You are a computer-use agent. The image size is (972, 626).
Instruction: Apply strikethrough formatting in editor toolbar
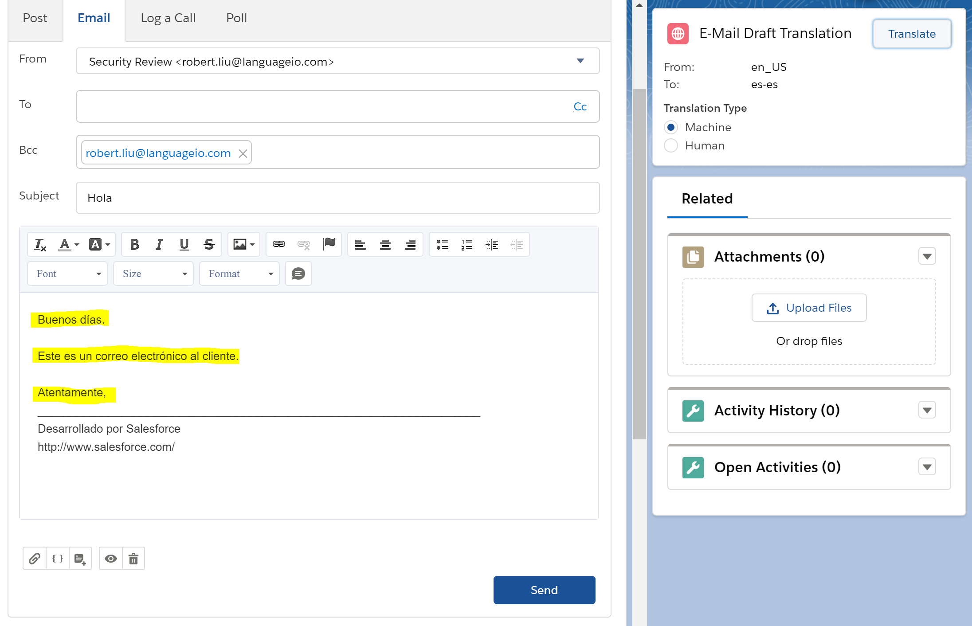click(x=209, y=244)
